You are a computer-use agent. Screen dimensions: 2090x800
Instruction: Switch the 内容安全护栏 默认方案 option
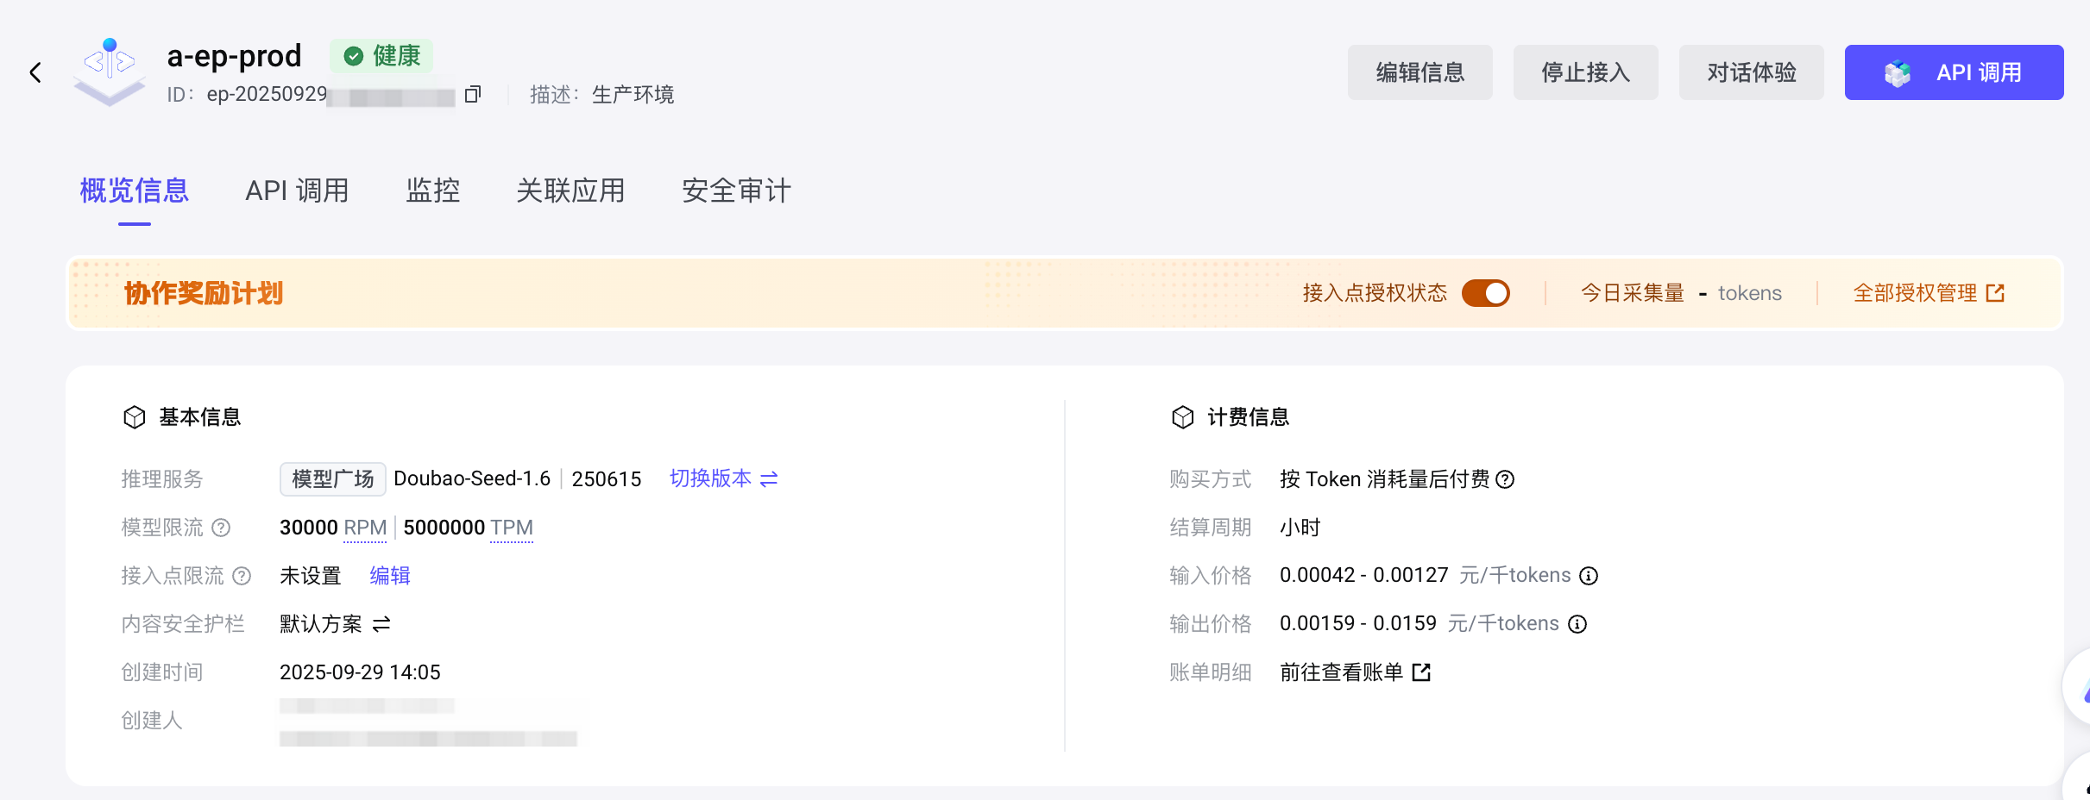381,624
